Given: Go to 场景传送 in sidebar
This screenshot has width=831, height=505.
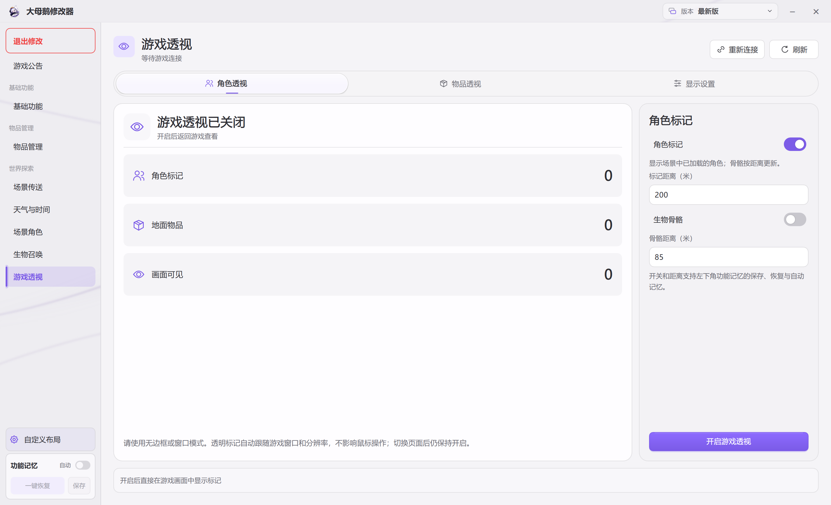Looking at the screenshot, I should (51, 187).
